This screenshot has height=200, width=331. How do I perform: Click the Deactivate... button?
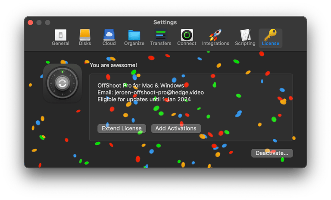tap(272, 153)
